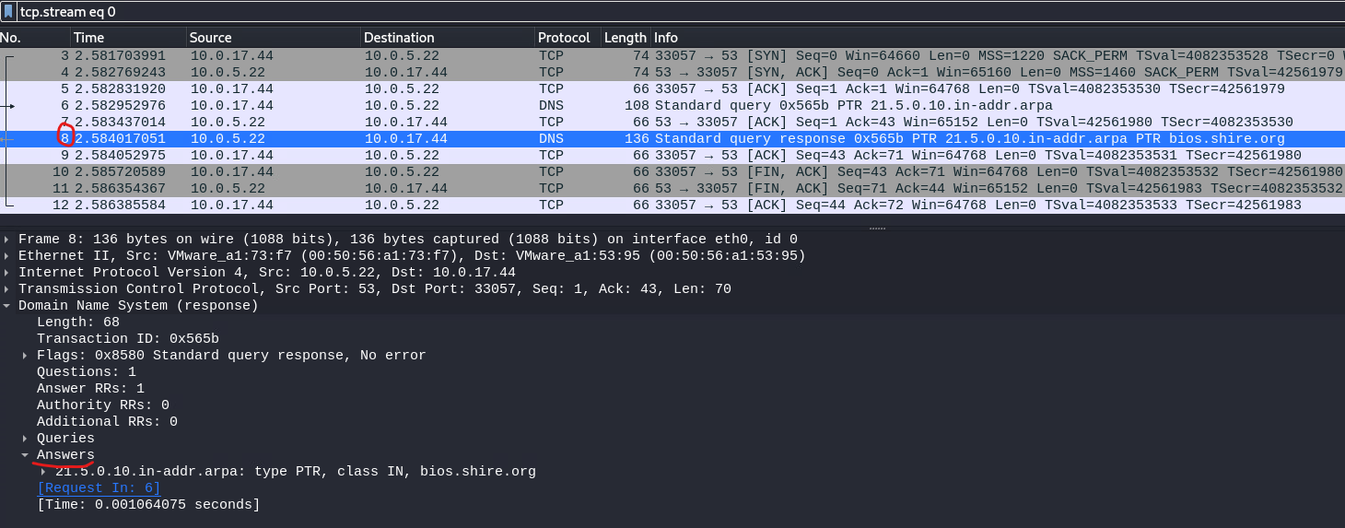
Task: Click the Destination column header
Action: coord(446,38)
